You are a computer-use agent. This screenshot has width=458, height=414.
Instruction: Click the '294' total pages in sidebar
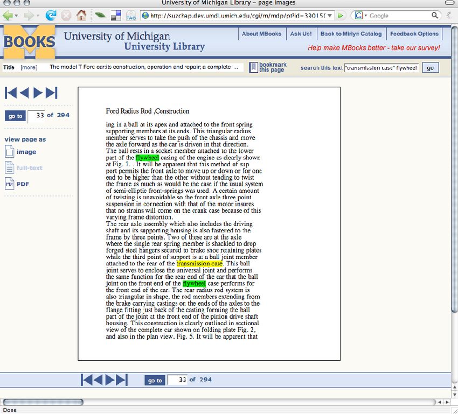click(x=63, y=115)
